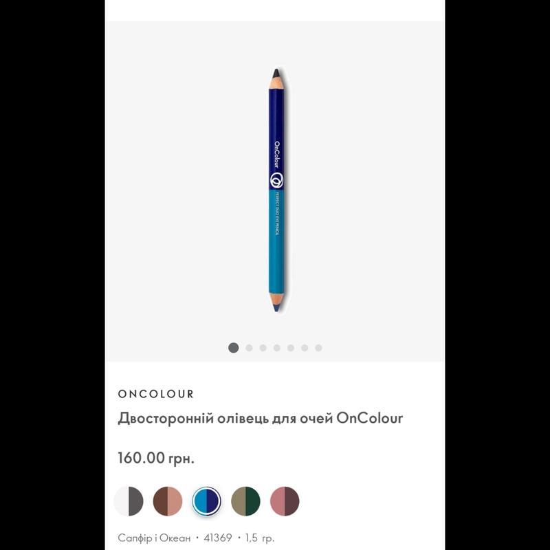Select the first carousel indicator dot
The height and width of the screenshot is (550, 550).
233,348
